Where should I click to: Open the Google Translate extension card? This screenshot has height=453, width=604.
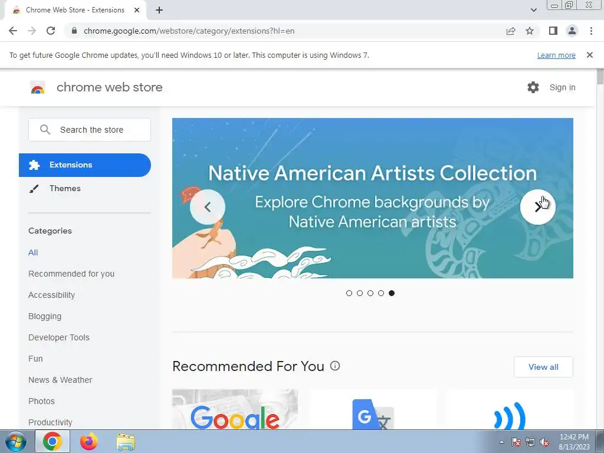[x=373, y=409]
